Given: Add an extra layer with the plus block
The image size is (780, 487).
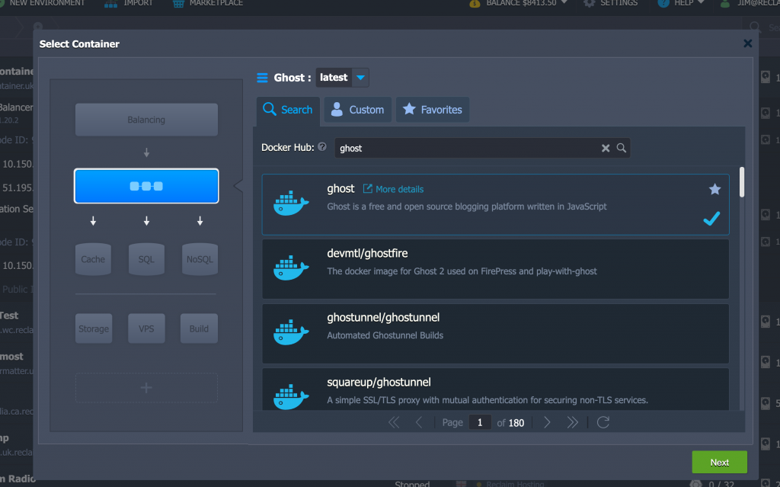Looking at the screenshot, I should click(x=146, y=388).
